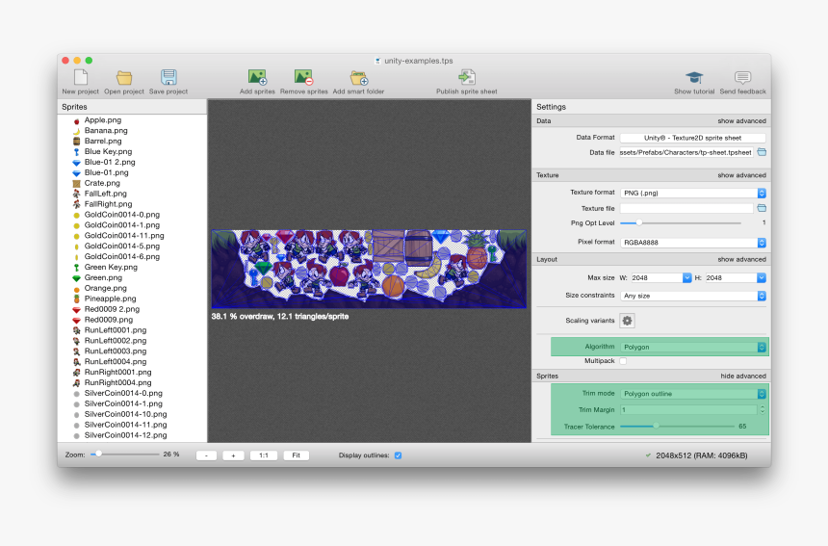Click the Save project disk icon
Screen dimensions: 828x546
[168, 77]
